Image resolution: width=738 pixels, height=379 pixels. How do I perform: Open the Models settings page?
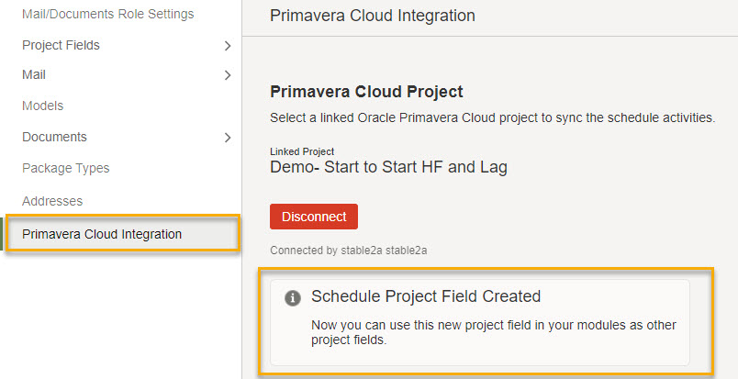[42, 106]
